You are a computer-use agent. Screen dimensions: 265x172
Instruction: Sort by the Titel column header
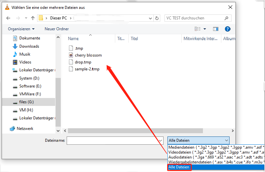pyautogui.click(x=134, y=38)
